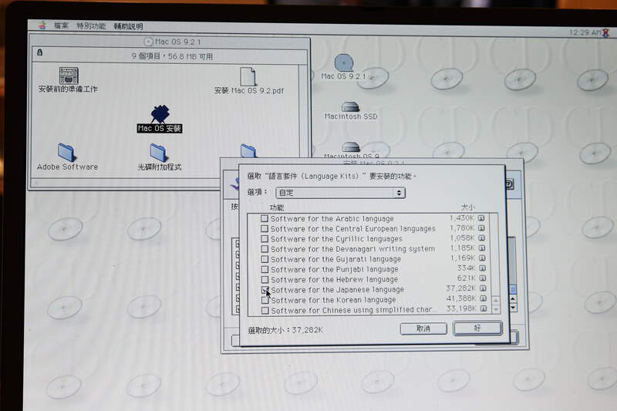
Task: Check Software for the Devanagari writing system
Action: coord(265,249)
